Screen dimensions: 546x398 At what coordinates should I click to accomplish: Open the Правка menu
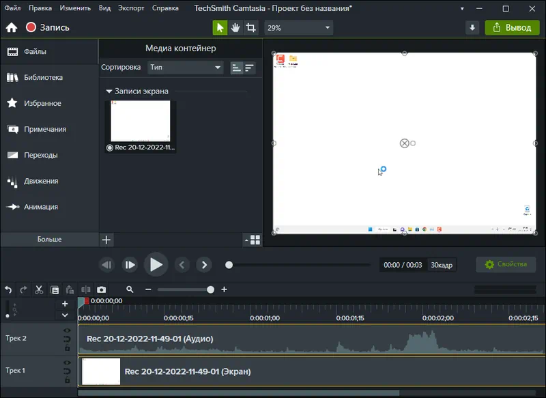coord(40,8)
